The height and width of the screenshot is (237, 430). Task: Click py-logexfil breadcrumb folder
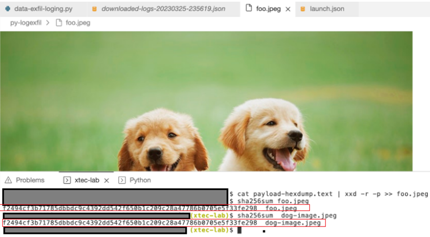[x=26, y=23]
